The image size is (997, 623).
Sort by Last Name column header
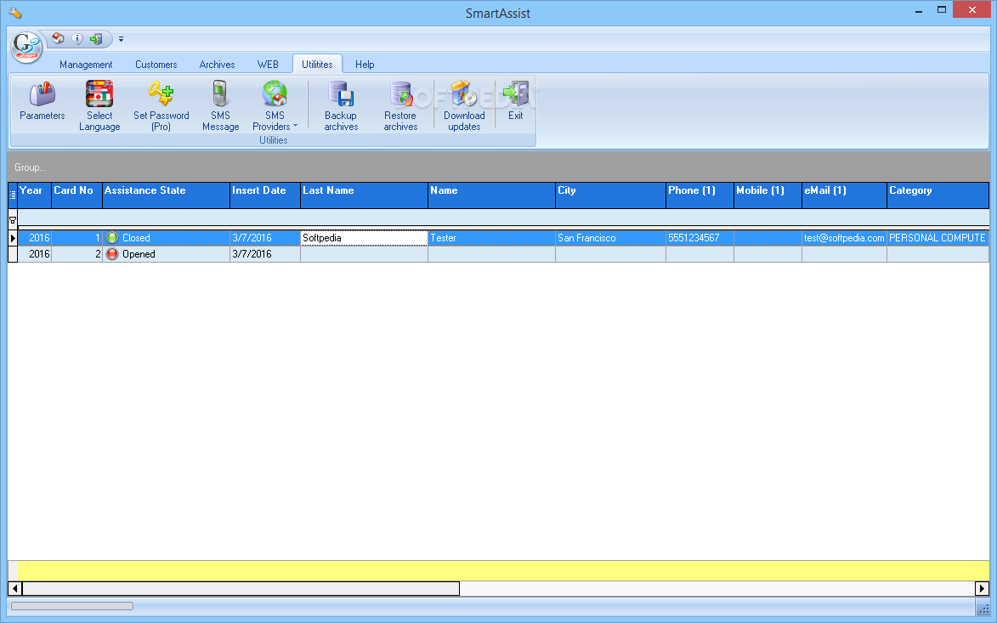pyautogui.click(x=365, y=195)
